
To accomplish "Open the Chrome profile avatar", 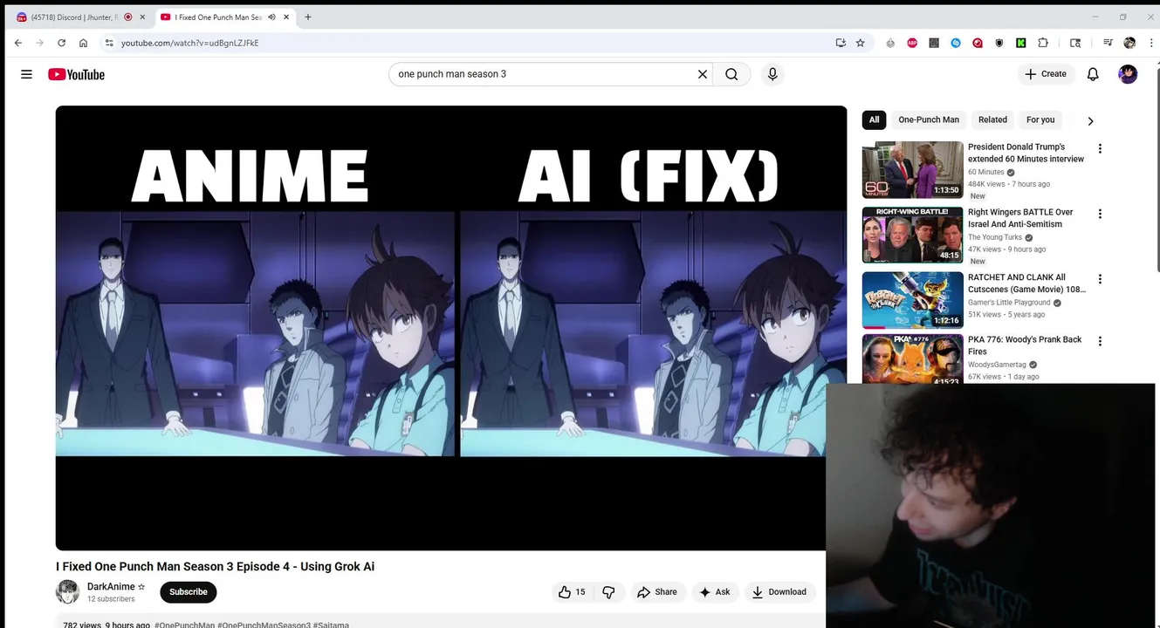I will 1129,43.
